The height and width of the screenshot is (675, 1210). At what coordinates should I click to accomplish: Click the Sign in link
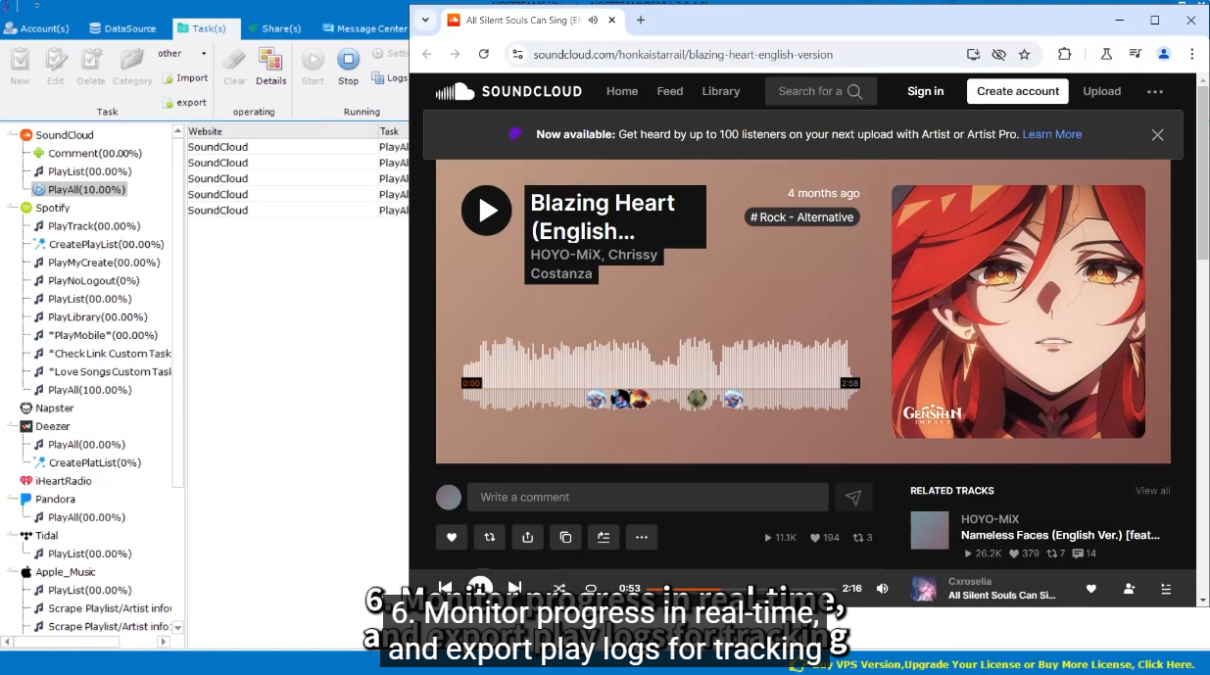pyautogui.click(x=925, y=91)
